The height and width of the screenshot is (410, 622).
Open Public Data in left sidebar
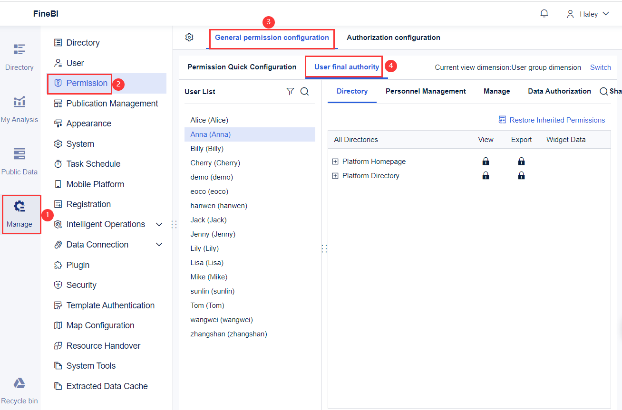pyautogui.click(x=19, y=160)
